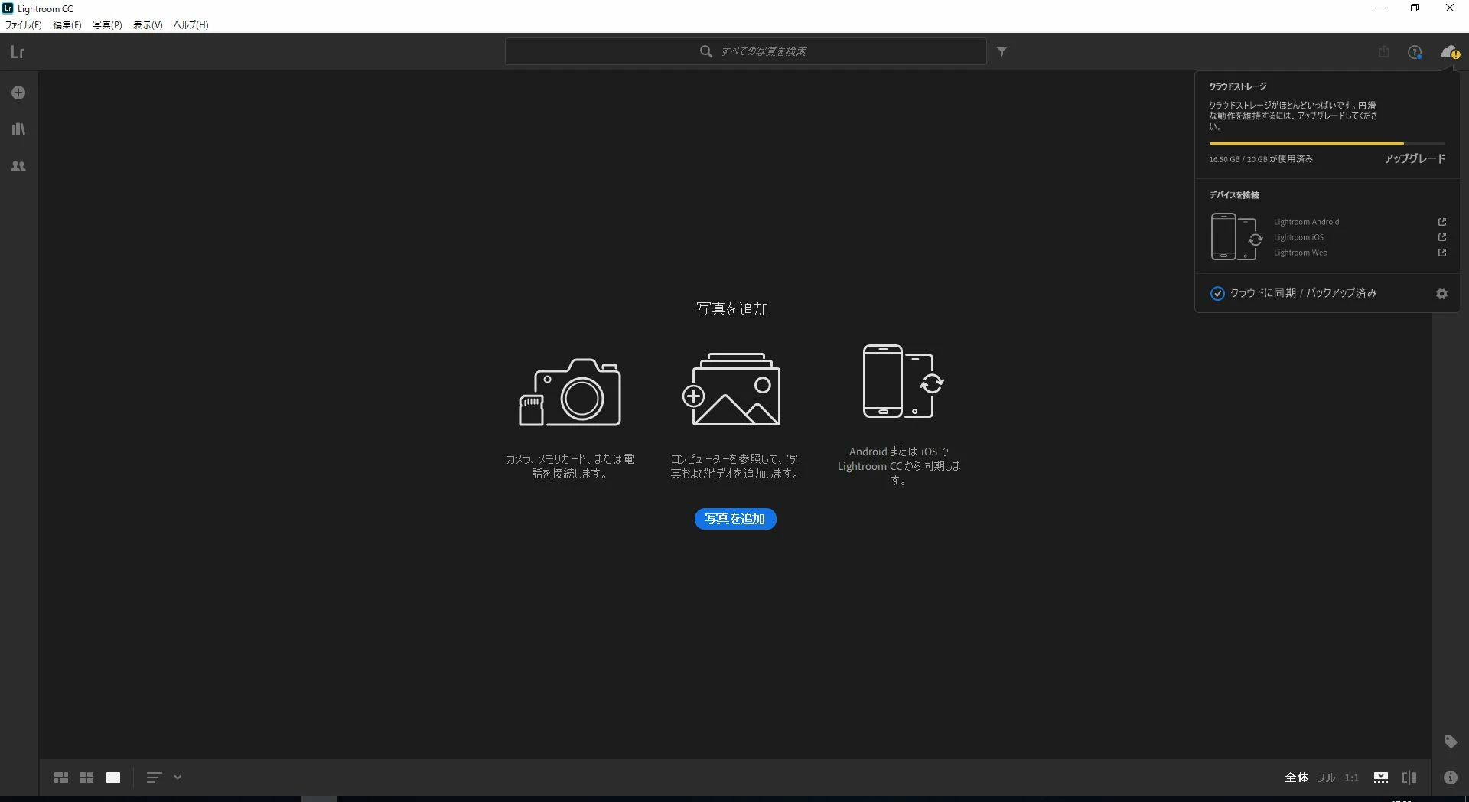Open the 編集(E) menu
This screenshot has width=1469, height=802.
(67, 24)
